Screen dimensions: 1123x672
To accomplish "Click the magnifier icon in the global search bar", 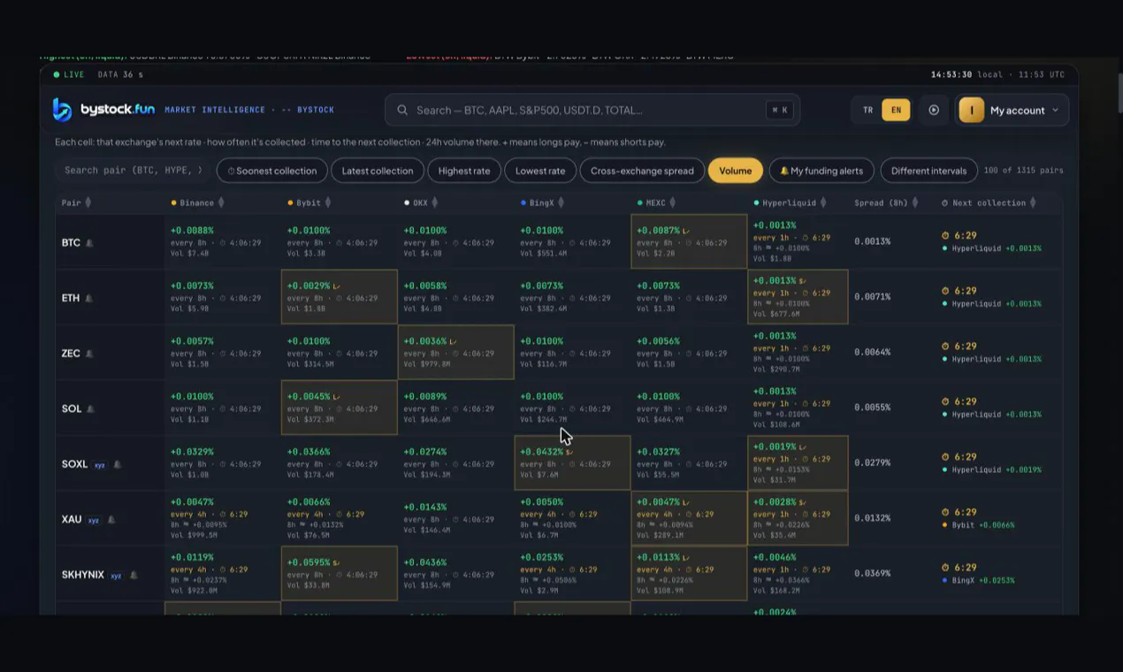I will [x=402, y=111].
